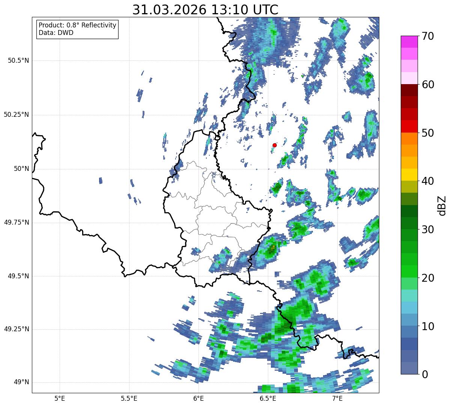451x406 pixels.
Task: Click the '50.25°N' latitude label
Action: coord(17,115)
